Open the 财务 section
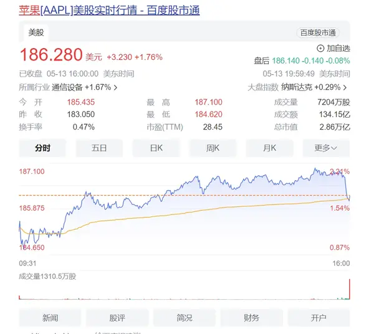The height and width of the screenshot is (334, 374). pyautogui.click(x=251, y=318)
